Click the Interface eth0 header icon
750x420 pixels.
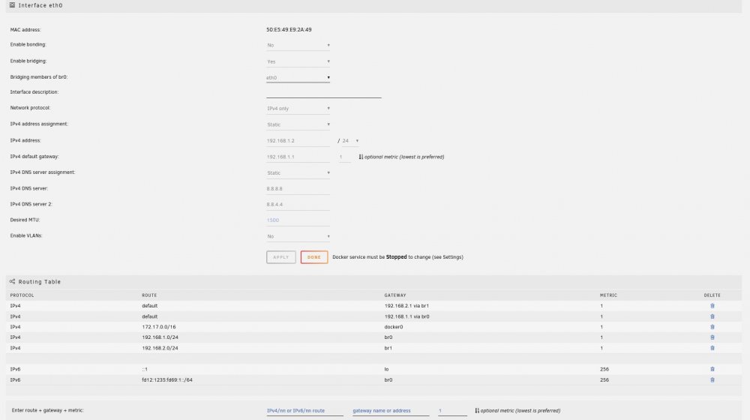click(12, 5)
